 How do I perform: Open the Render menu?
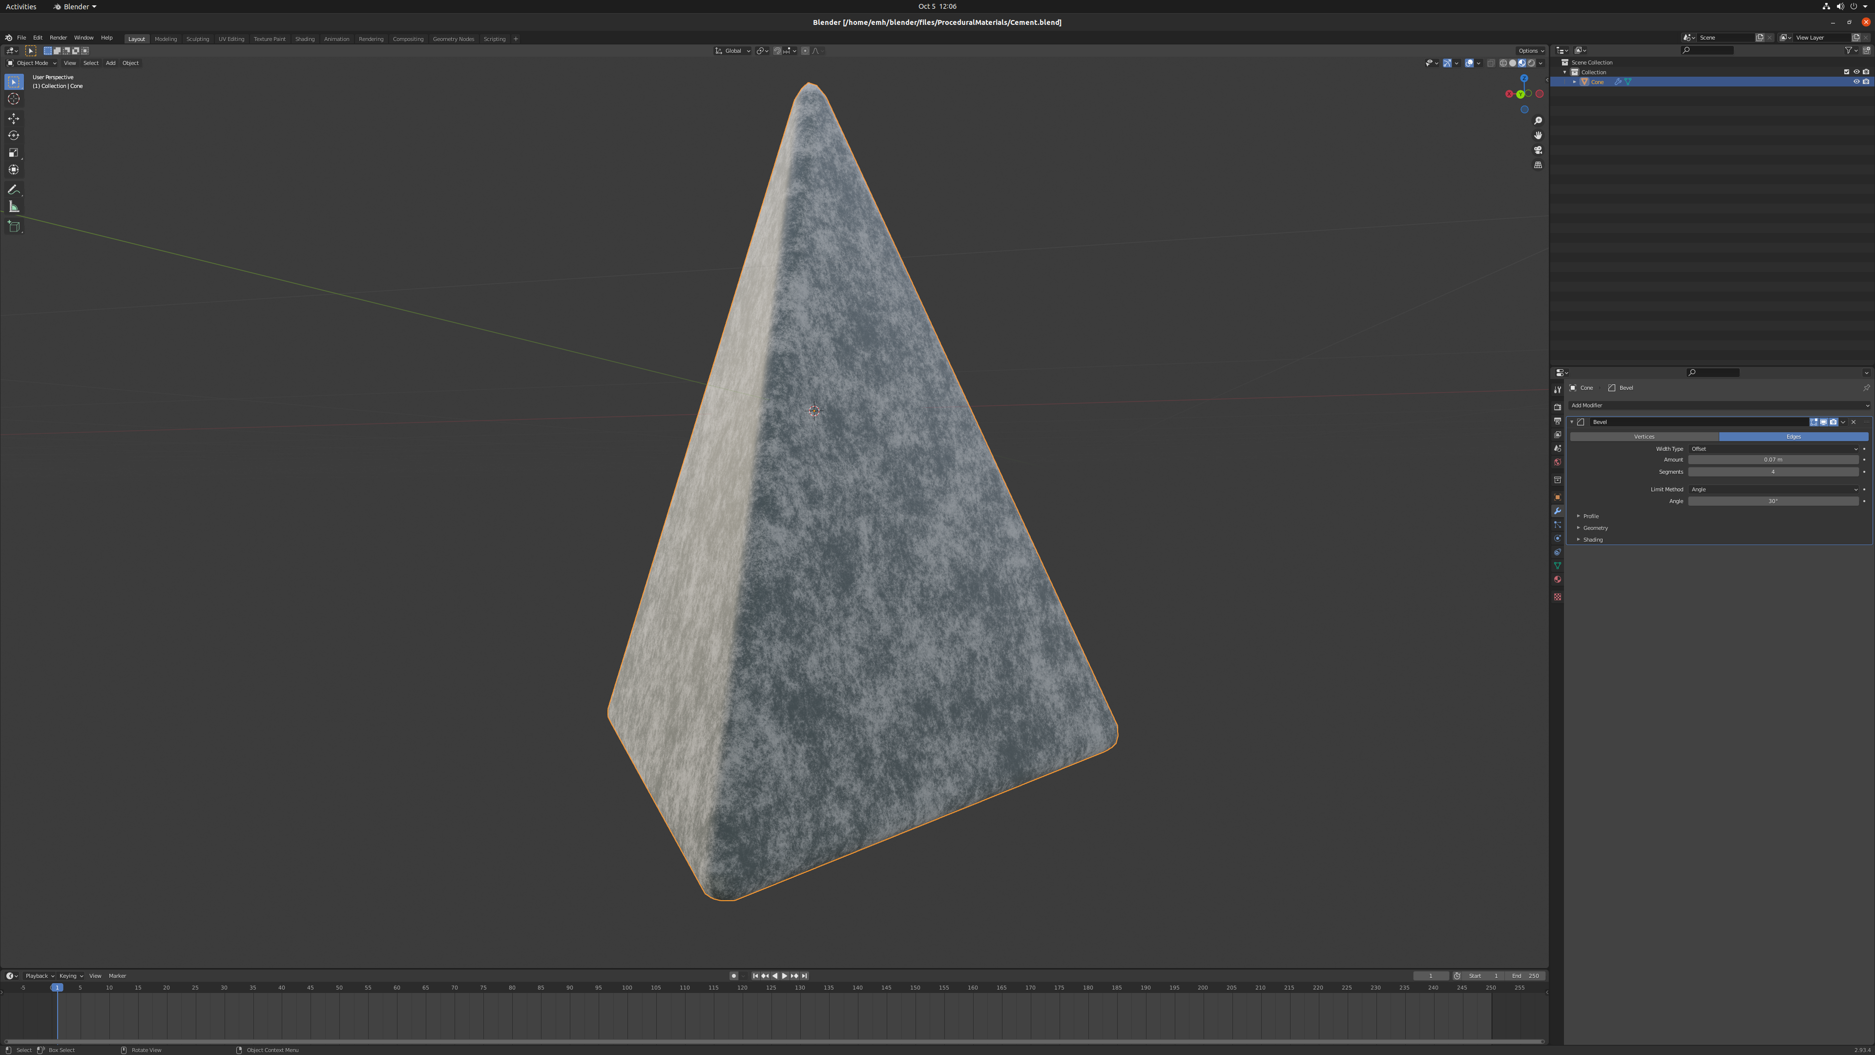(x=58, y=38)
